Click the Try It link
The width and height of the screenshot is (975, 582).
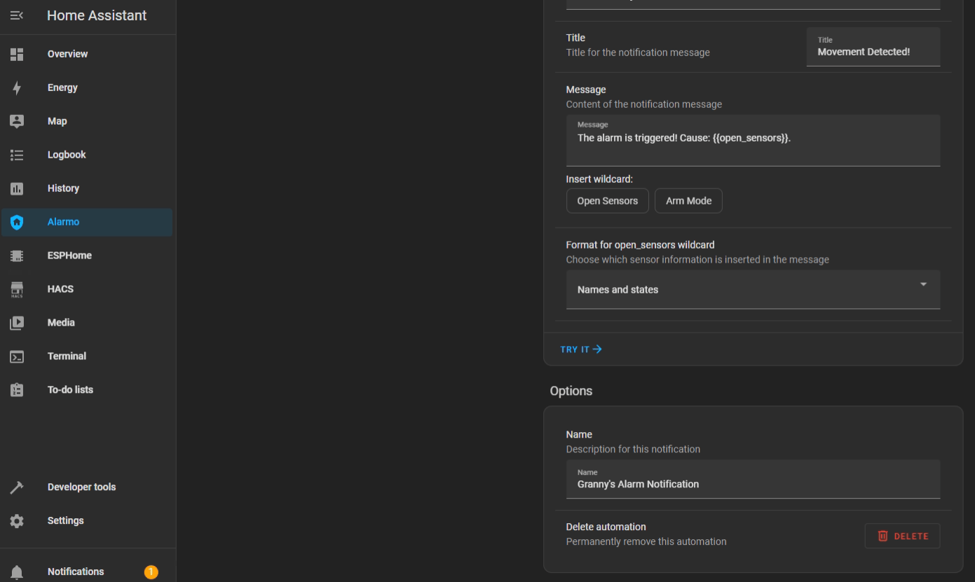click(581, 349)
